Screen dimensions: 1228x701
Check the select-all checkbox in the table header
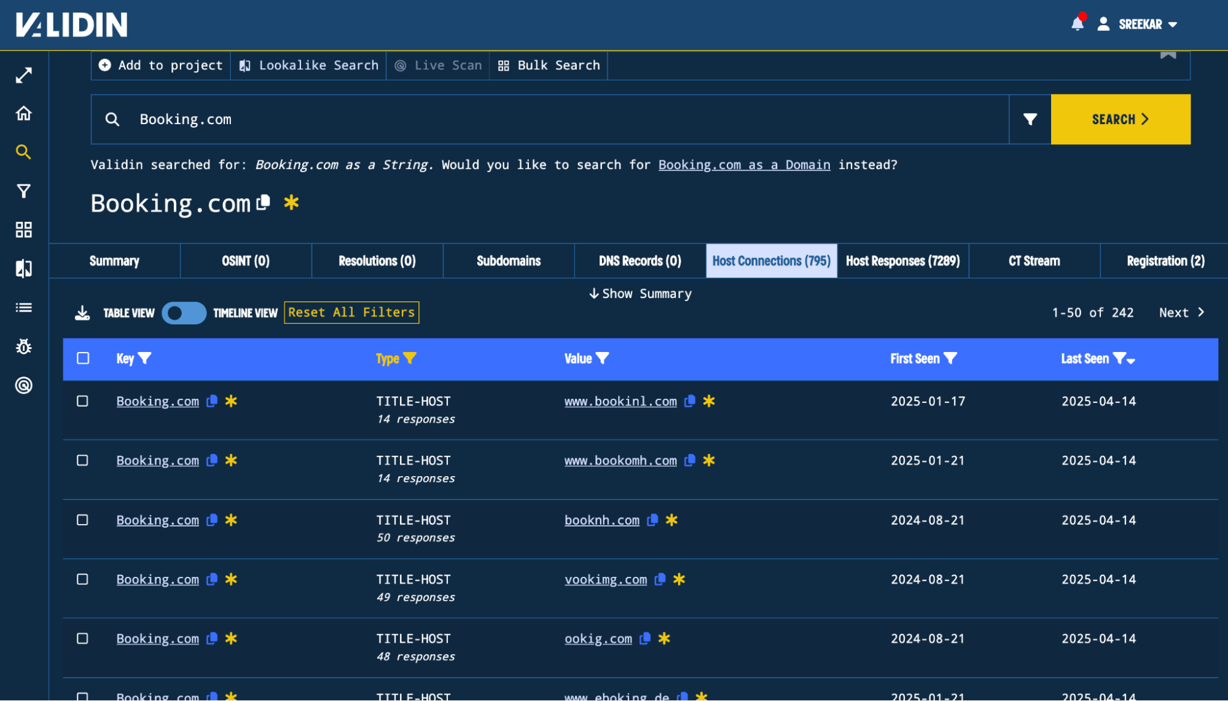(83, 358)
